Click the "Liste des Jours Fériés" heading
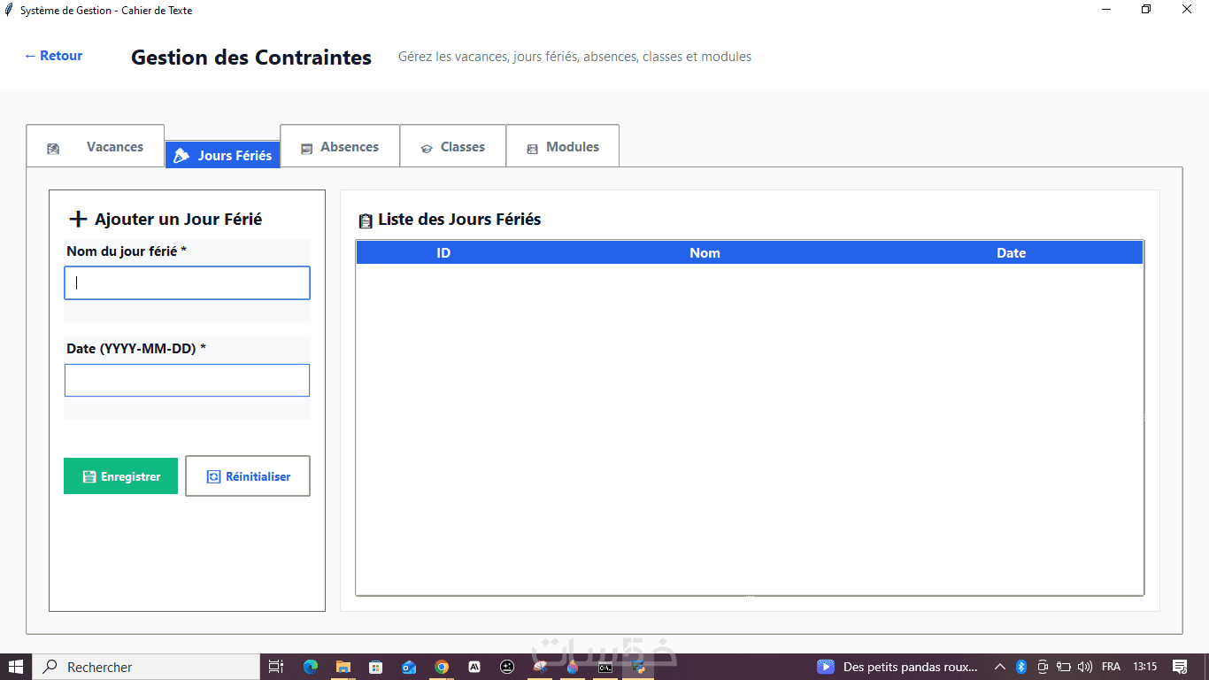Viewport: 1209px width, 680px height. coord(459,220)
